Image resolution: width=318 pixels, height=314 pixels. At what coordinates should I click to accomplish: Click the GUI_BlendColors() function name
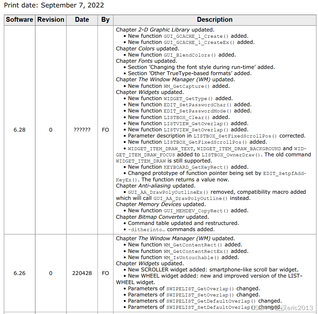tap(190, 55)
